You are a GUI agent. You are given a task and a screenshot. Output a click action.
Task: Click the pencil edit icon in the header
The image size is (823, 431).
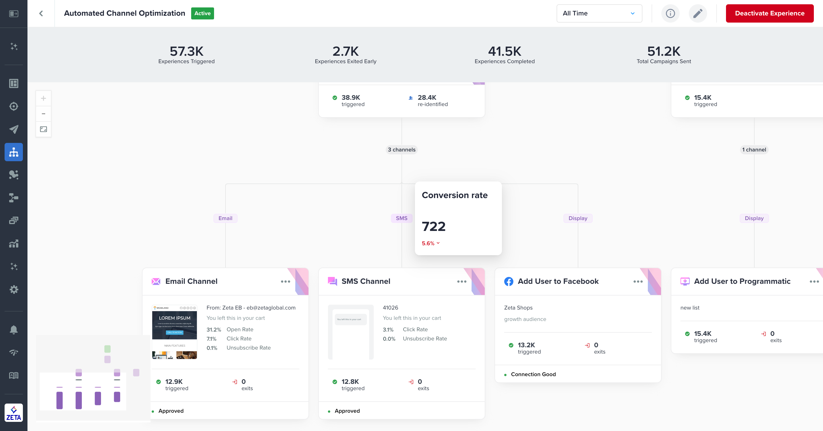pyautogui.click(x=698, y=13)
